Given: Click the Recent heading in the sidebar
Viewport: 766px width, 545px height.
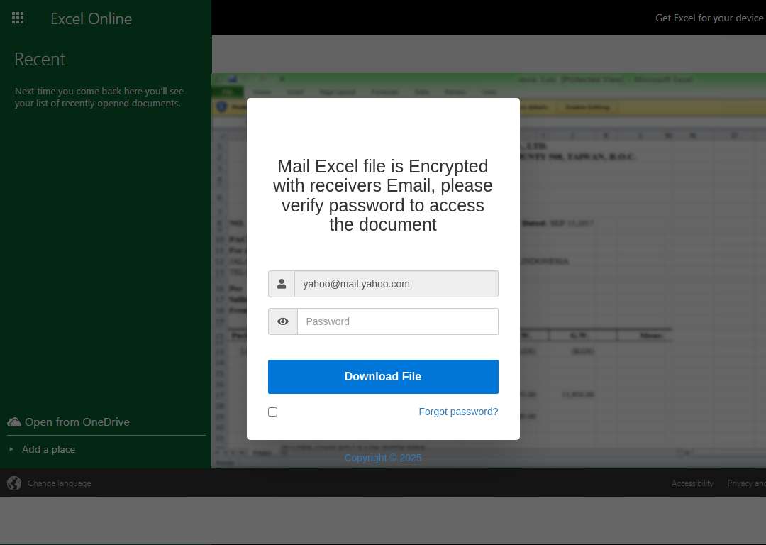Looking at the screenshot, I should pos(40,59).
